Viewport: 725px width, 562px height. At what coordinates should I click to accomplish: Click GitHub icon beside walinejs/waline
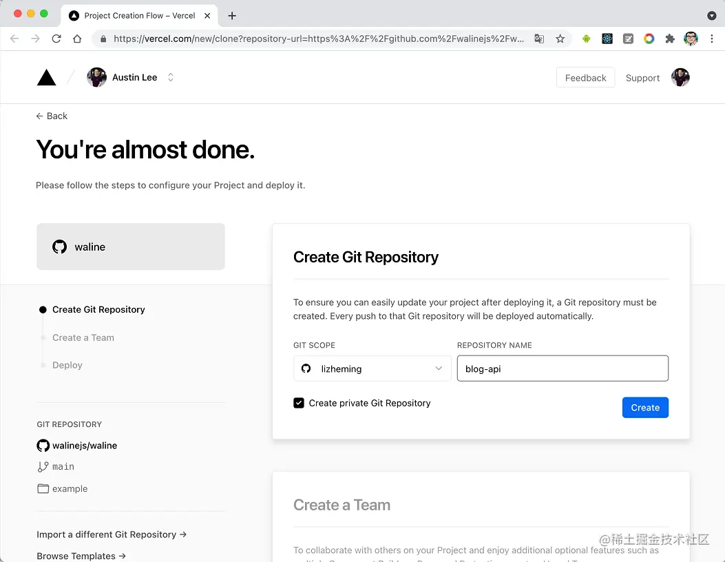(43, 446)
